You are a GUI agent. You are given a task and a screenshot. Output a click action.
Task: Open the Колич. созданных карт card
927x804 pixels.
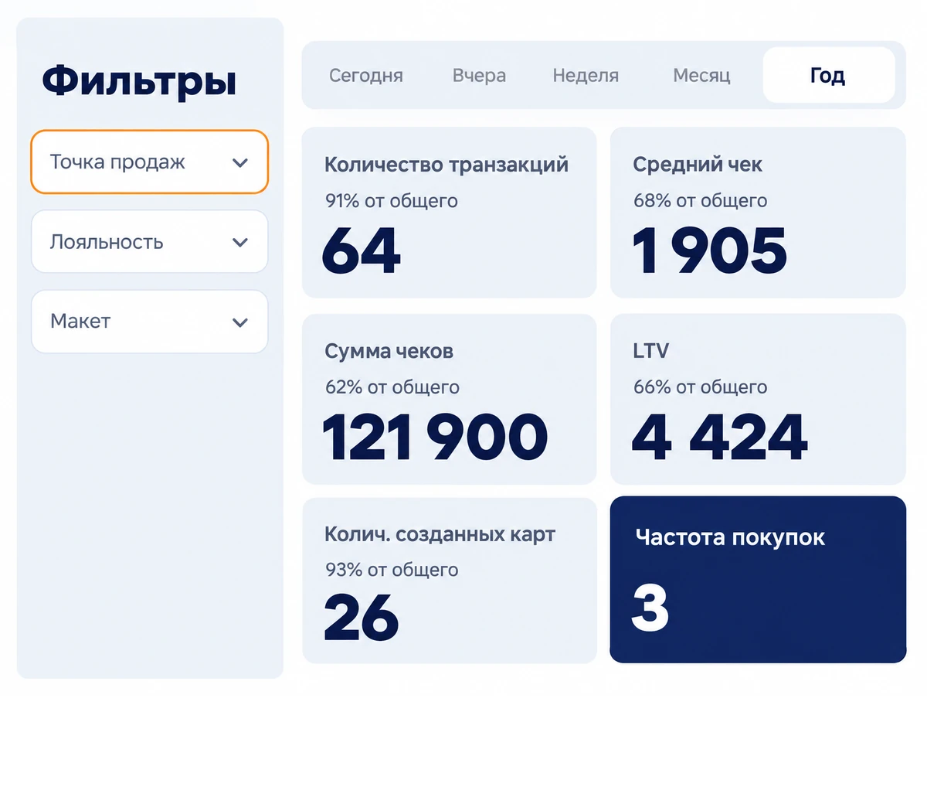tap(449, 581)
